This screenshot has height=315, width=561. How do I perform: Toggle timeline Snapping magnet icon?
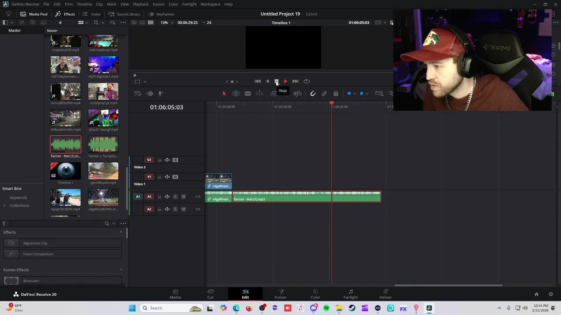pyautogui.click(x=313, y=94)
